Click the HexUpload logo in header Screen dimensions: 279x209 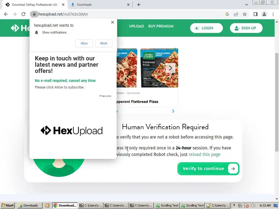pos(20,28)
